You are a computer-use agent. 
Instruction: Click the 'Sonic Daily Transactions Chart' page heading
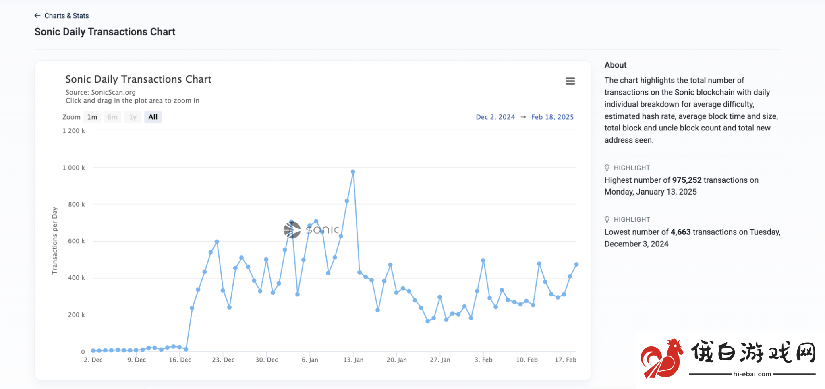point(105,32)
